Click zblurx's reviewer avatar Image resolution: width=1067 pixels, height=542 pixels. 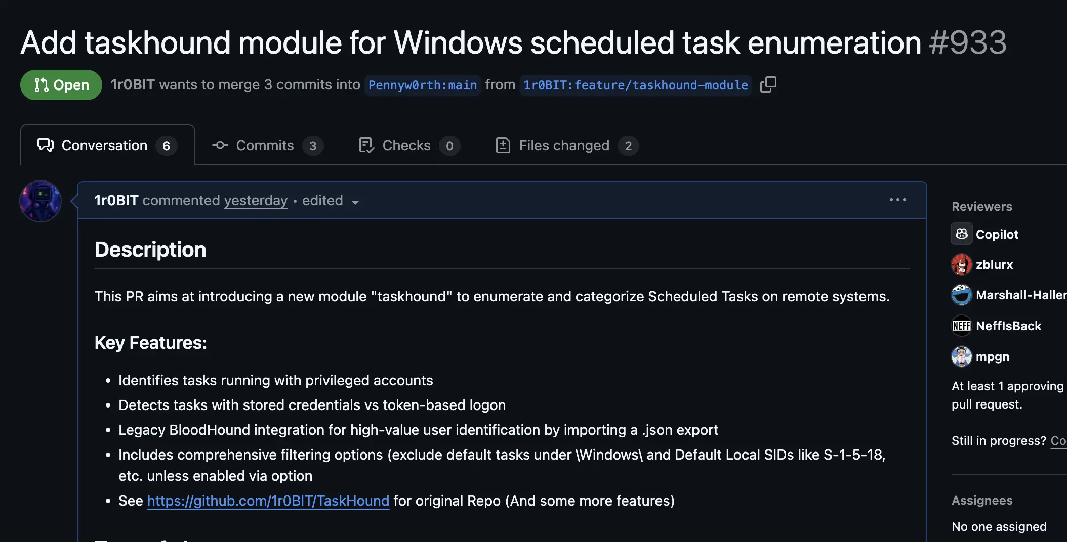(x=961, y=264)
